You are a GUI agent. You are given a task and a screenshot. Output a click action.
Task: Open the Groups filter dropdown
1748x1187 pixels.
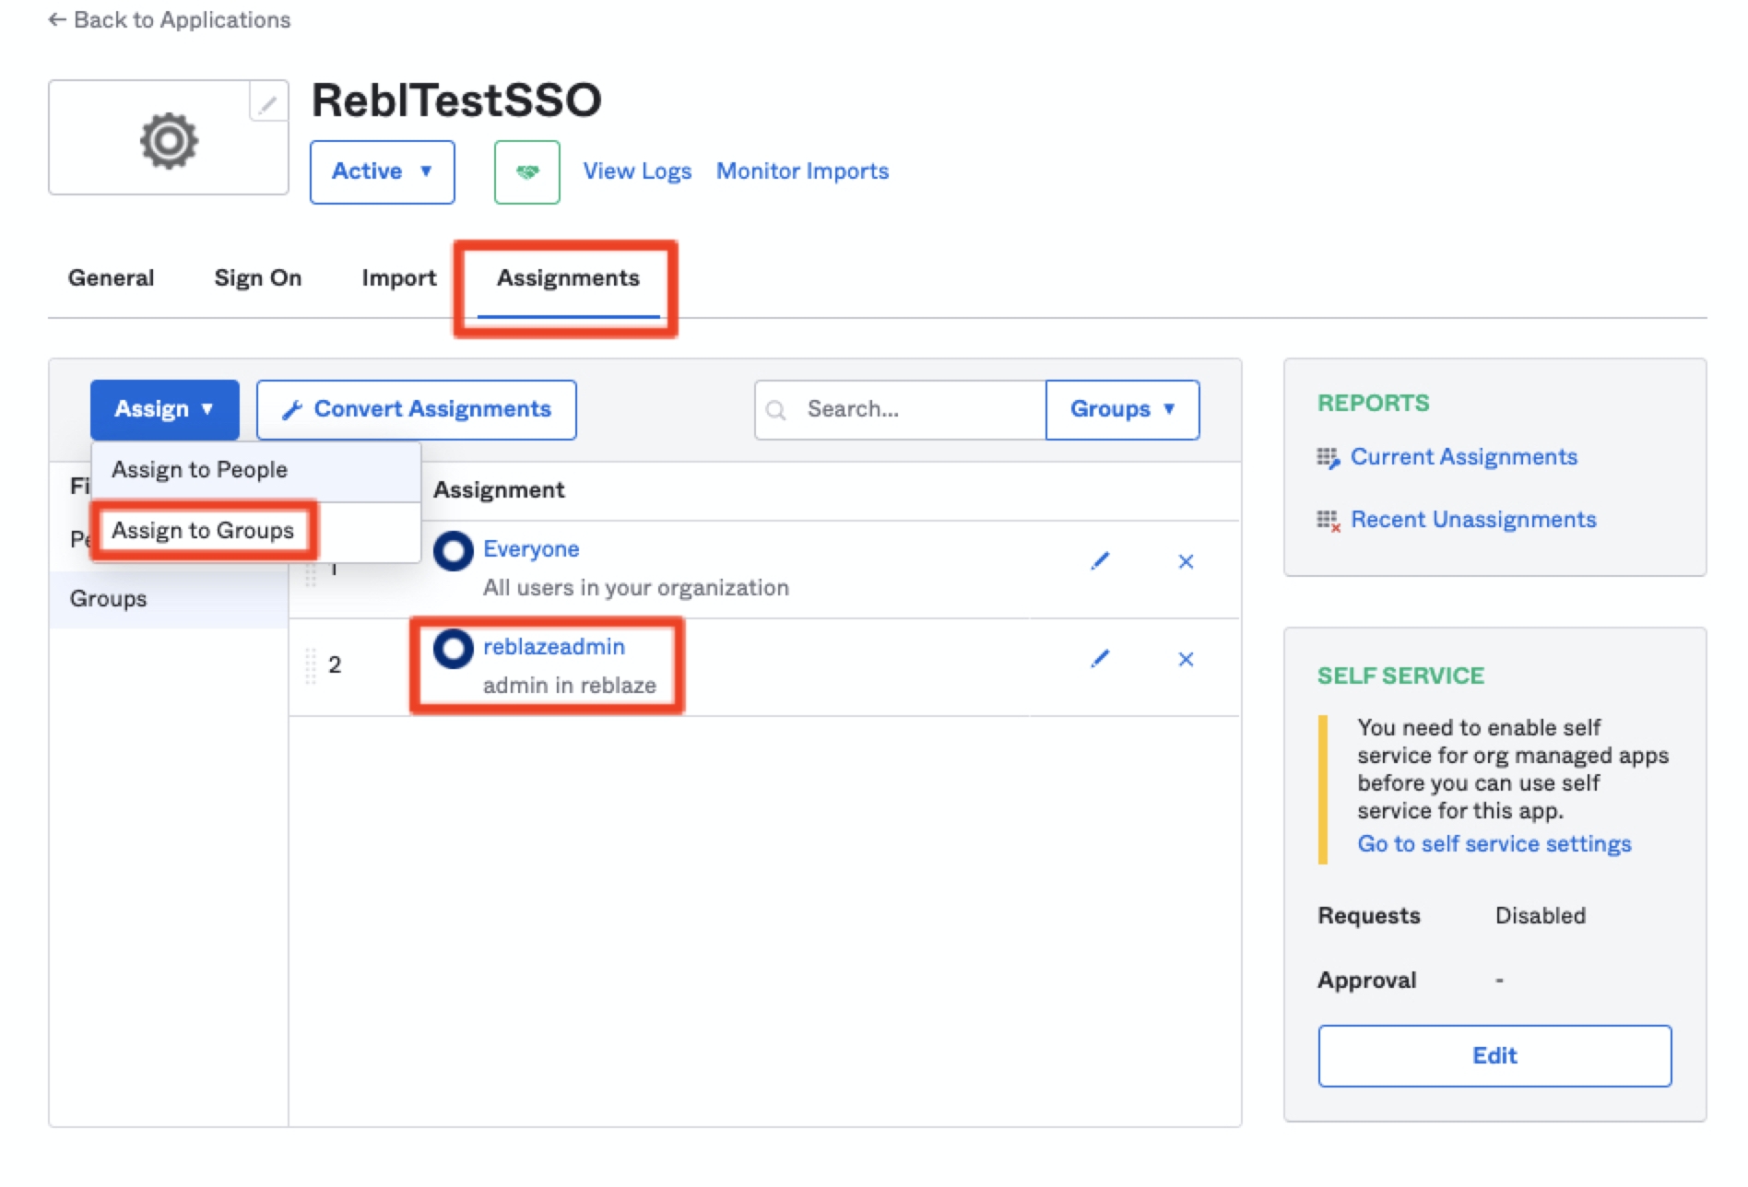point(1122,409)
